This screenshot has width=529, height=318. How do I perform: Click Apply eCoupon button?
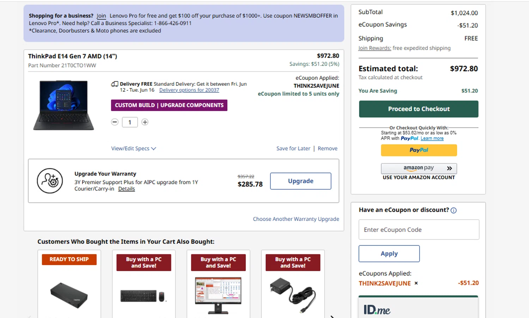coord(389,253)
